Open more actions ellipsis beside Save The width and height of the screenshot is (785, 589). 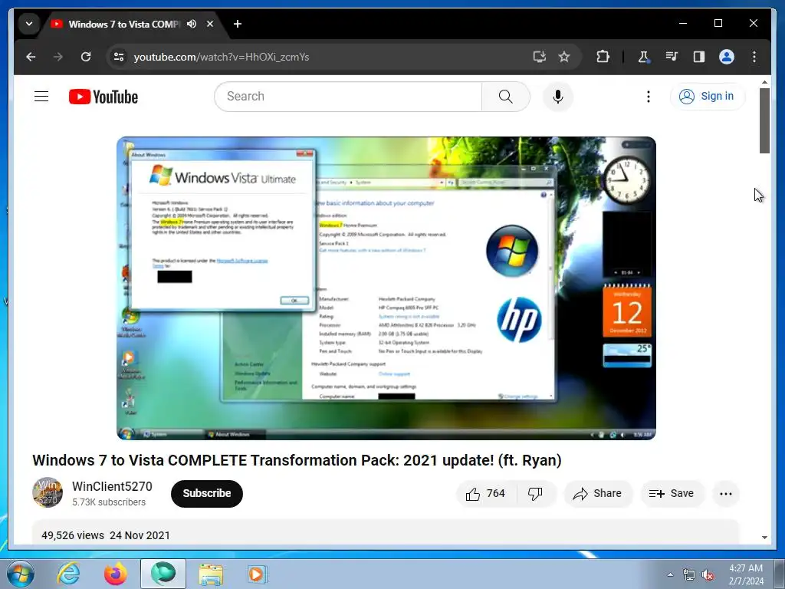(725, 494)
